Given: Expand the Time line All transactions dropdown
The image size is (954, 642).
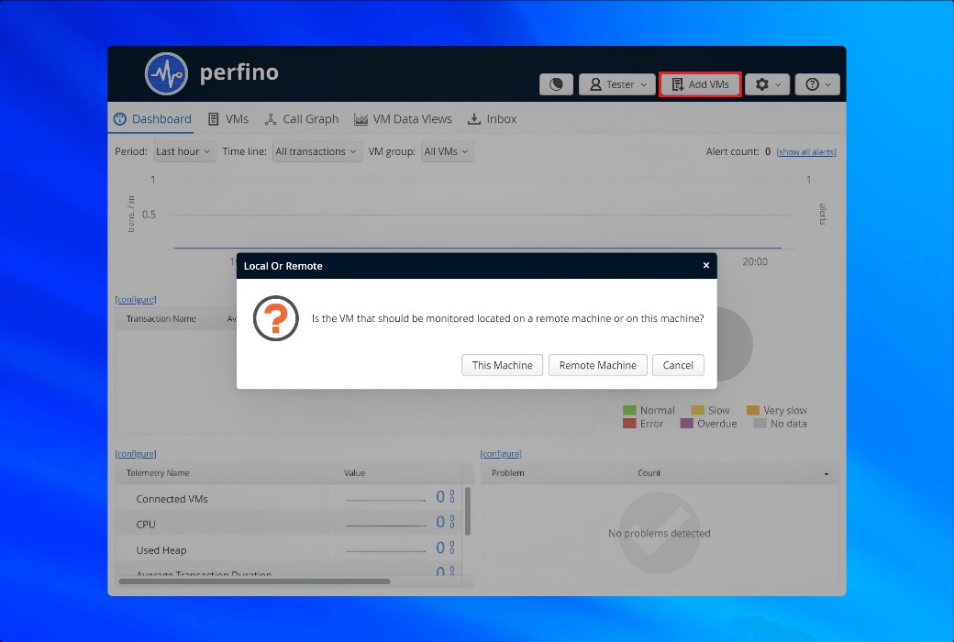Looking at the screenshot, I should pos(316,151).
